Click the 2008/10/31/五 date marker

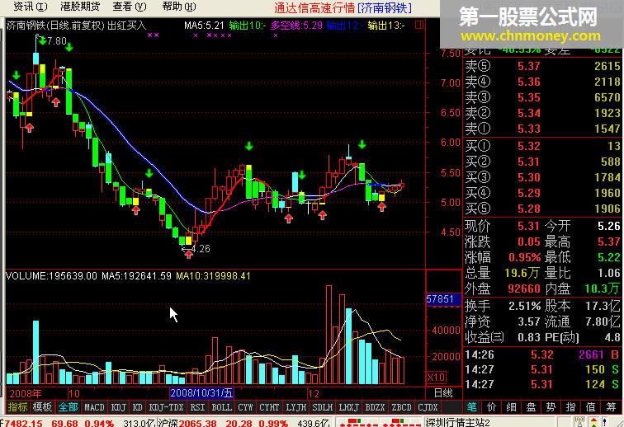click(201, 393)
